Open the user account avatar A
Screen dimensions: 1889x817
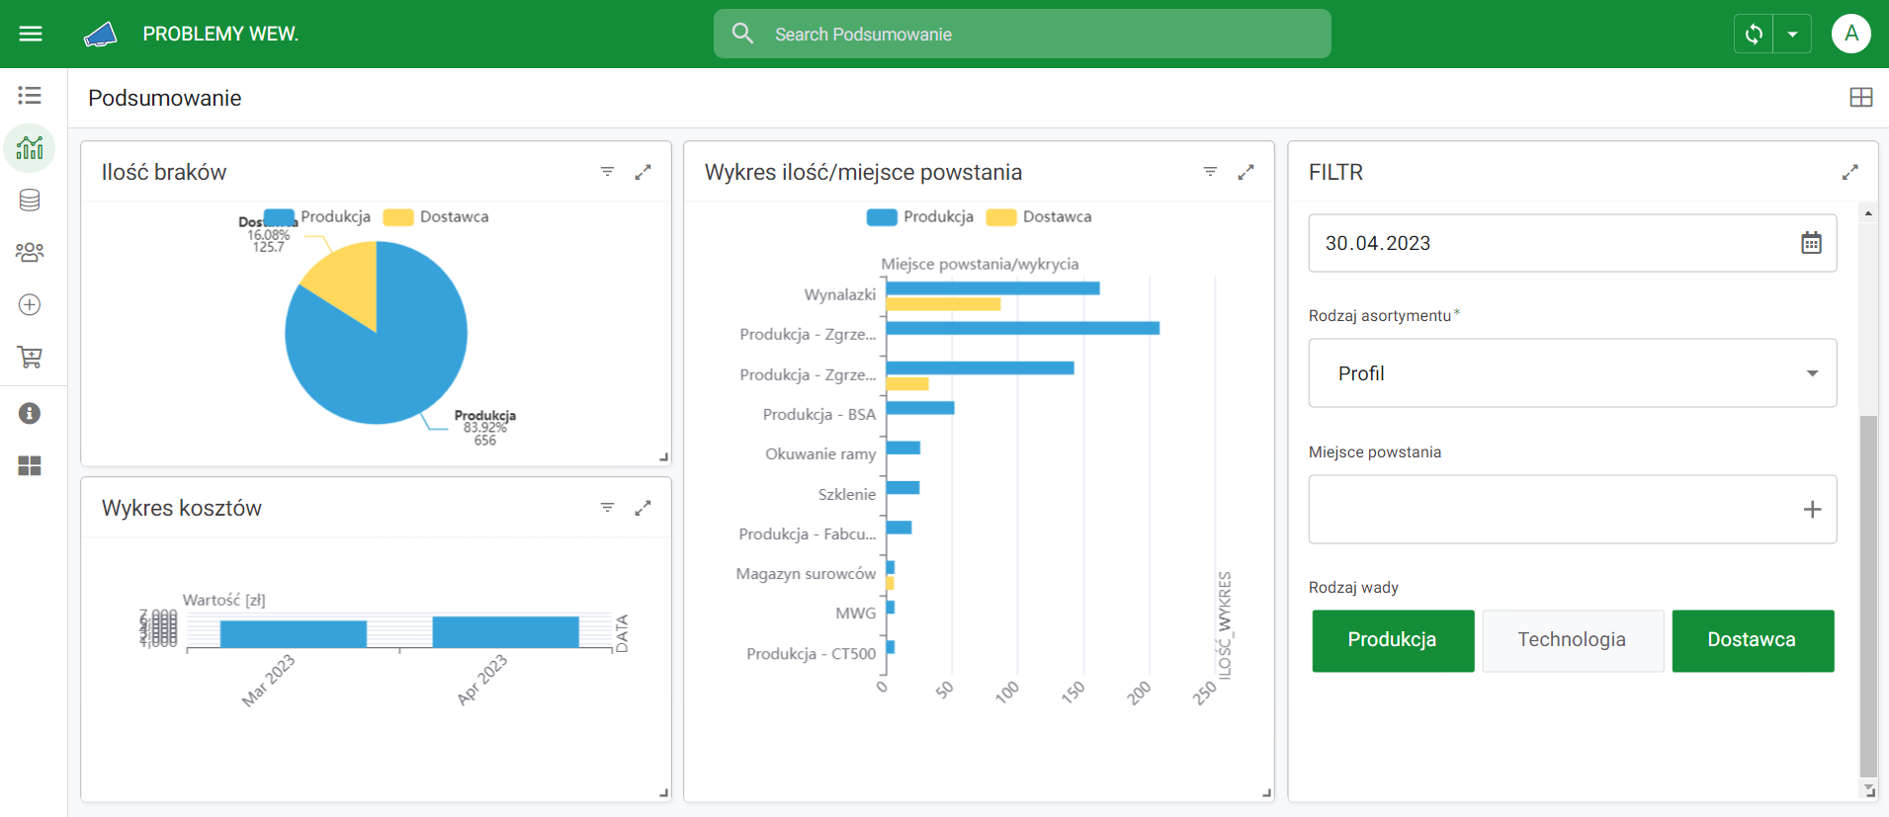1850,34
